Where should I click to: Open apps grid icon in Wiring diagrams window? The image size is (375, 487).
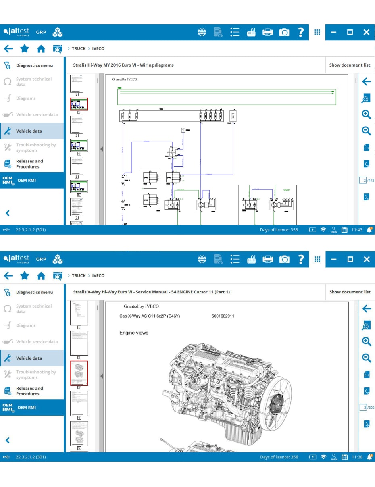click(317, 32)
